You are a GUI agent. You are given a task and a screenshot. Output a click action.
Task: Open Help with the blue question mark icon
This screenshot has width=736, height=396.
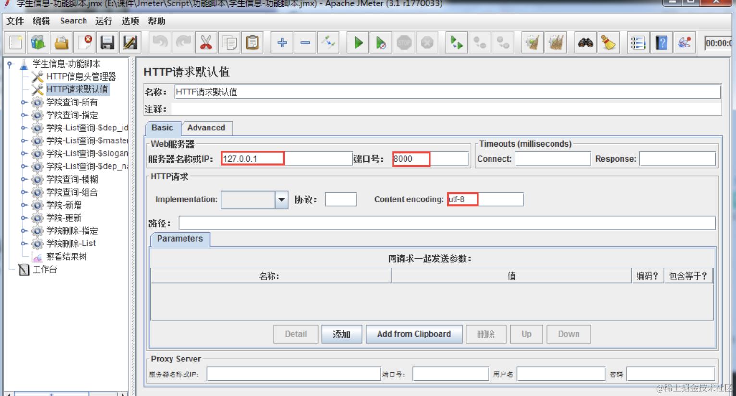click(662, 43)
